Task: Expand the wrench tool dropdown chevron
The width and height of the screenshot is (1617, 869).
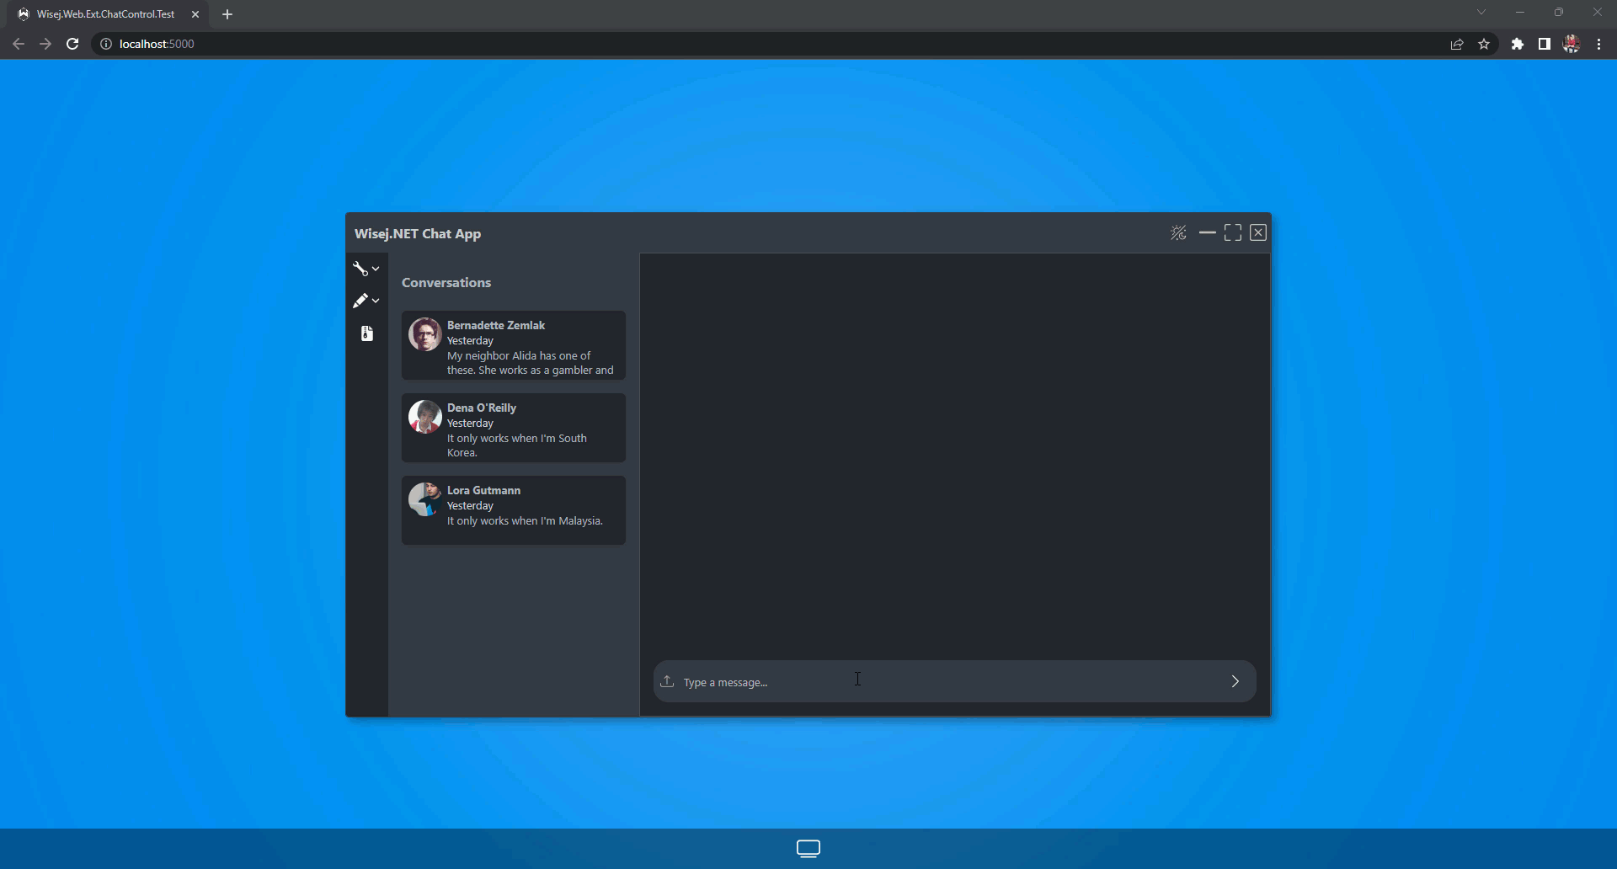Action: [x=376, y=269]
